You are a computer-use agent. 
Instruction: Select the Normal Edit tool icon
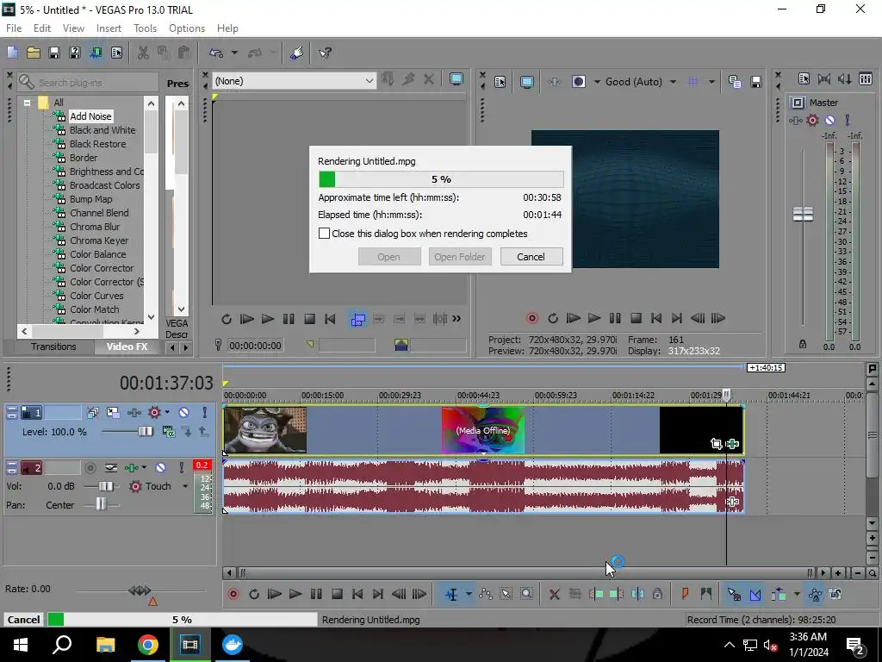[x=451, y=594]
